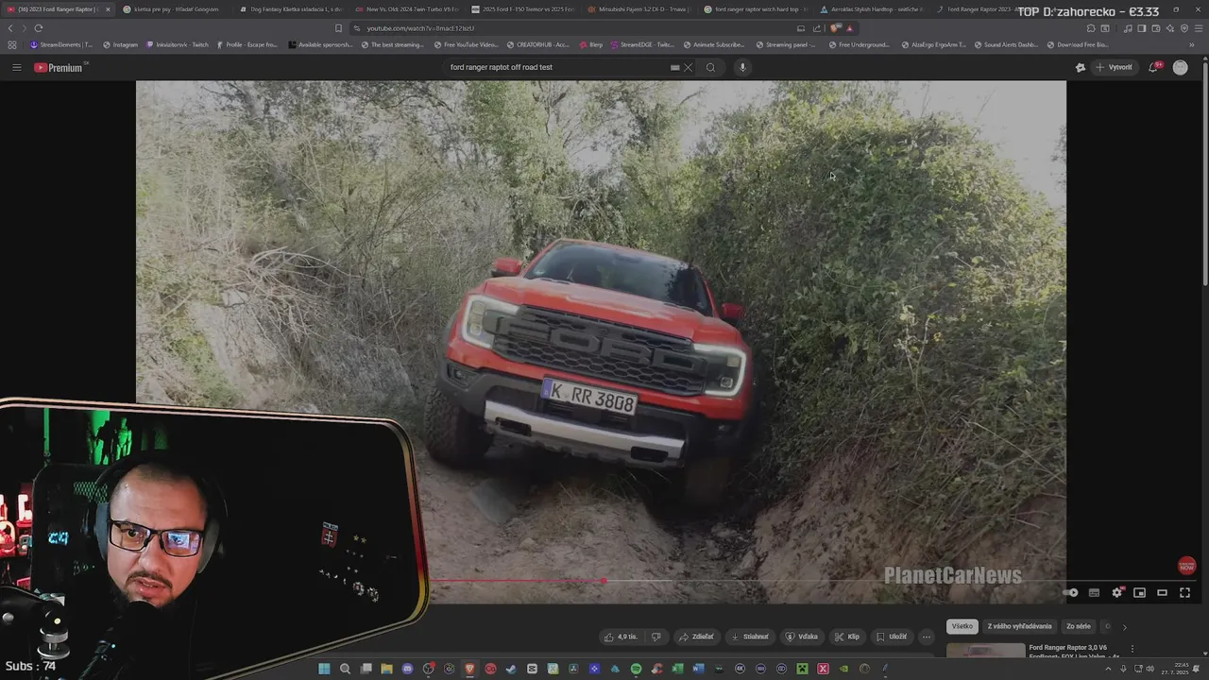The image size is (1209, 680).
Task: Download video with Stiahnuť
Action: (750, 637)
